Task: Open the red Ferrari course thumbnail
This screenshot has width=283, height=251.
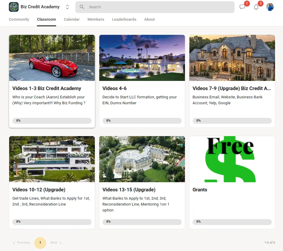Action: pos(52,58)
